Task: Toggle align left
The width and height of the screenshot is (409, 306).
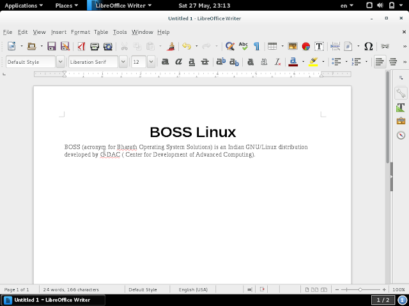Action: [x=380, y=62]
